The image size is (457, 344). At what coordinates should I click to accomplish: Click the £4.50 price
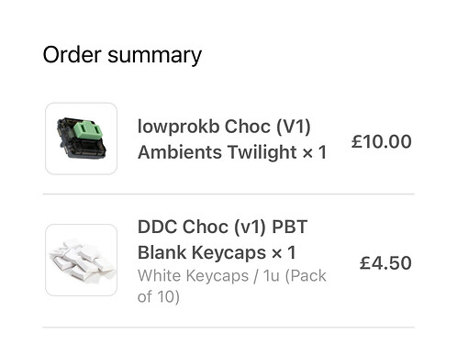pyautogui.click(x=385, y=263)
